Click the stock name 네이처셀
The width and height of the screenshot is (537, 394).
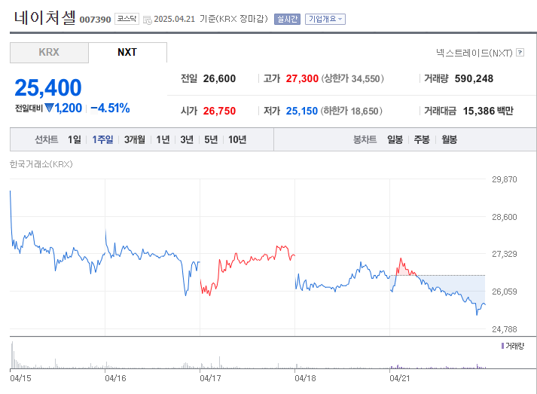[x=44, y=17]
